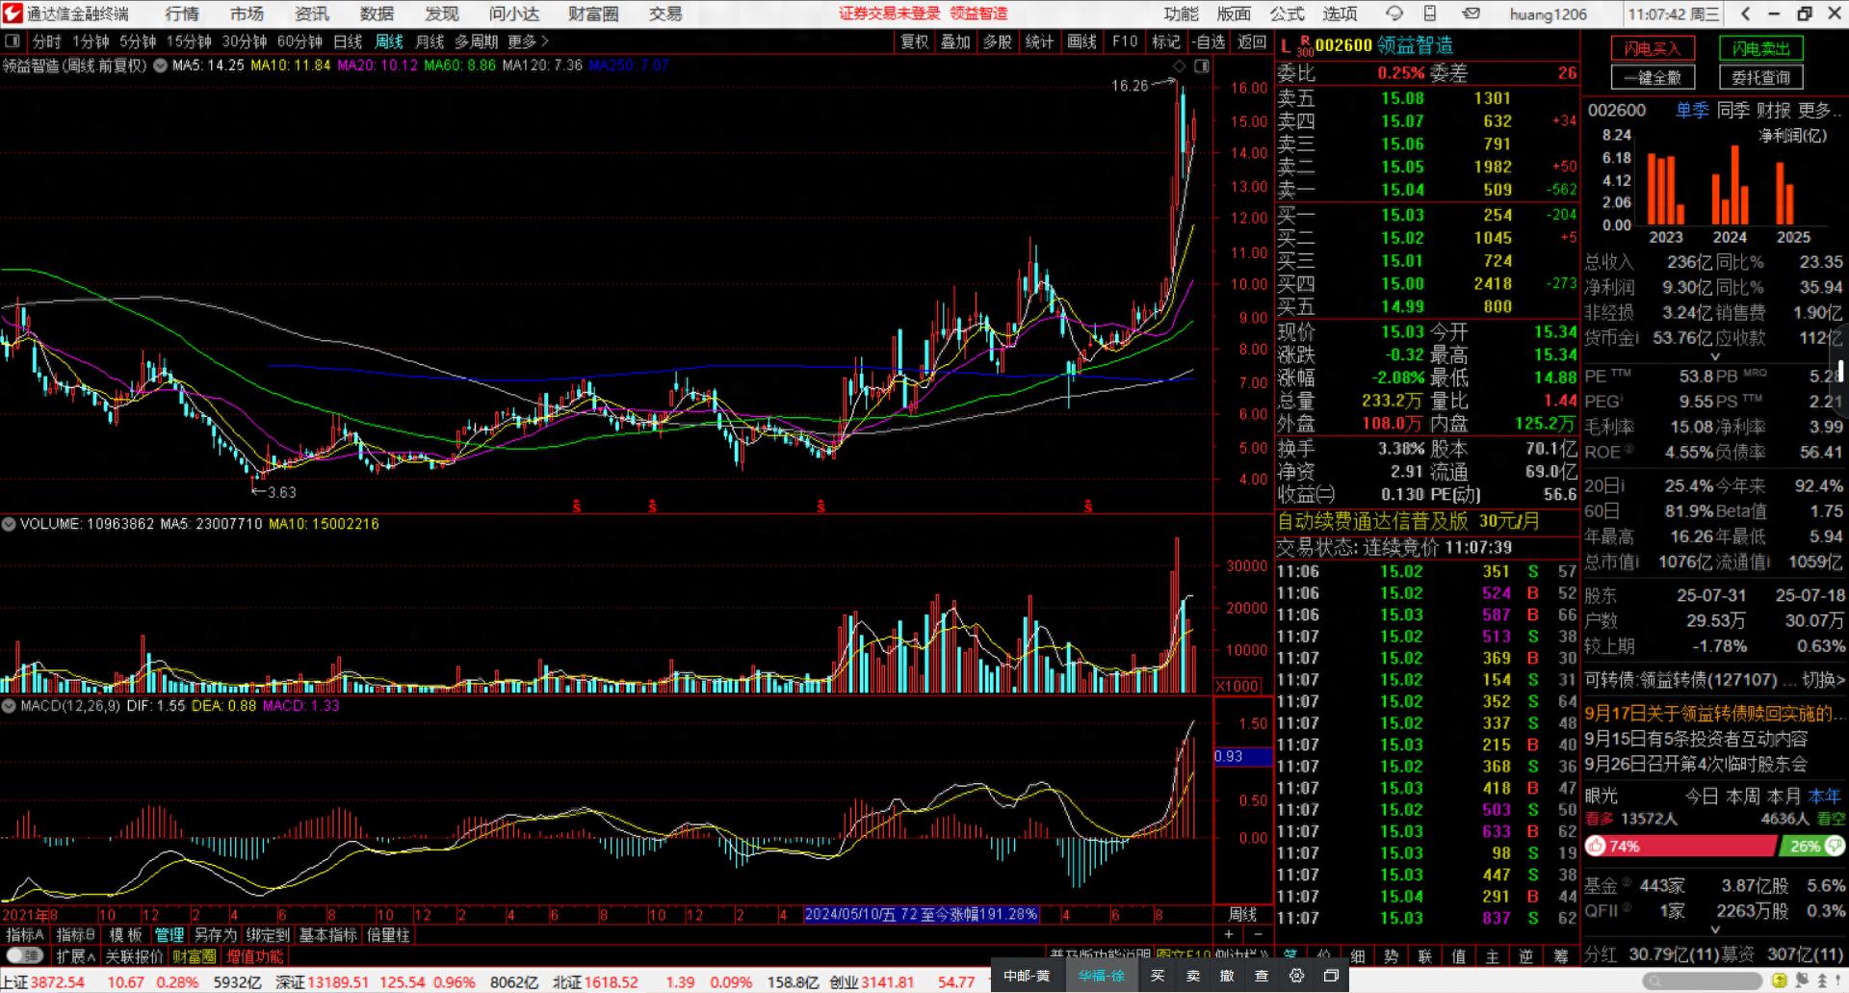
Task: Expand the chevron below financial summary
Action: (x=1714, y=356)
